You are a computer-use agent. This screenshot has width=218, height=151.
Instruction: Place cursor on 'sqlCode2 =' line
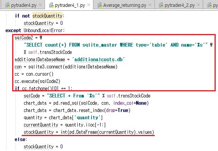point(28,37)
